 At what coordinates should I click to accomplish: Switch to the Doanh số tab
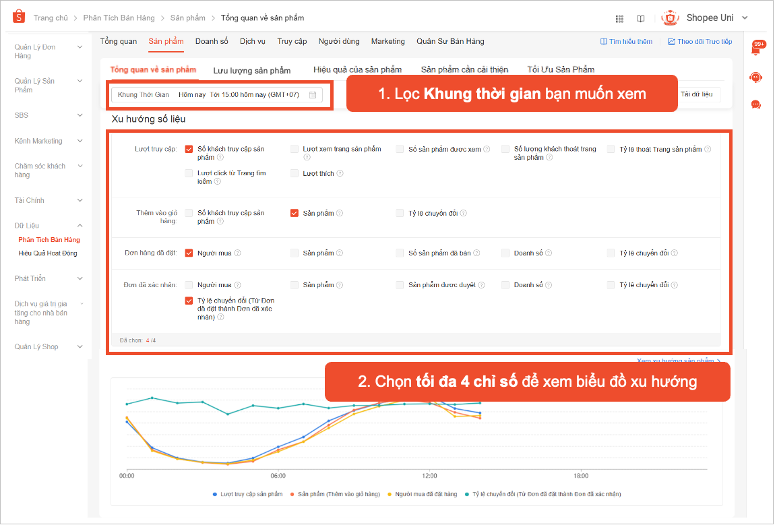click(212, 41)
